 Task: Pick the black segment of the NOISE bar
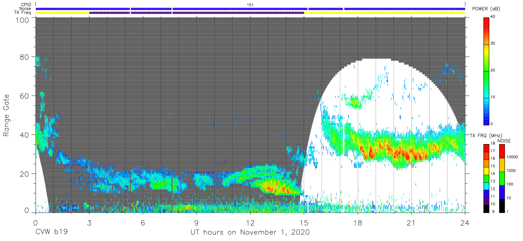click(x=502, y=205)
